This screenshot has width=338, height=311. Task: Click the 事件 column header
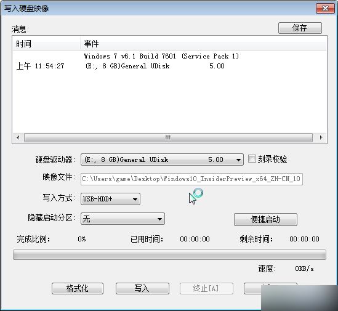[x=204, y=44]
